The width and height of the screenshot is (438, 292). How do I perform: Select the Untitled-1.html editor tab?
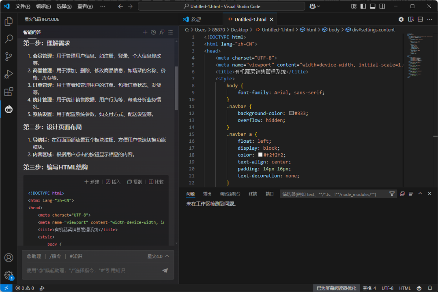coord(250,19)
